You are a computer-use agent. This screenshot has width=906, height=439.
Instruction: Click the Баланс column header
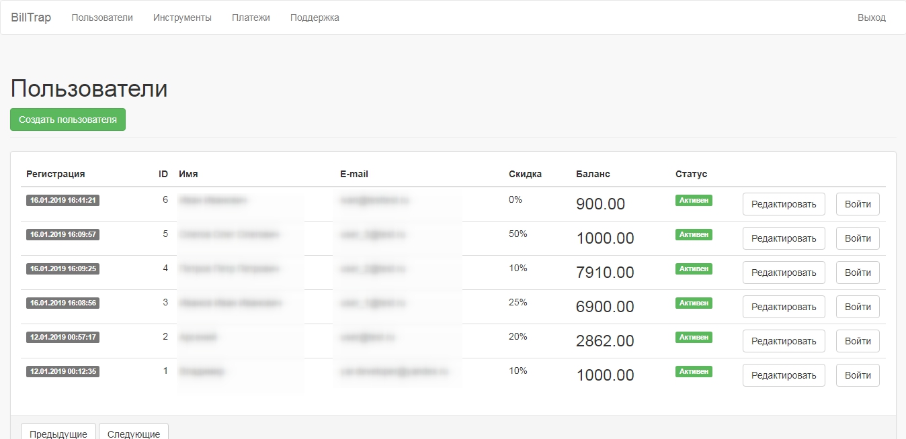[x=593, y=174]
